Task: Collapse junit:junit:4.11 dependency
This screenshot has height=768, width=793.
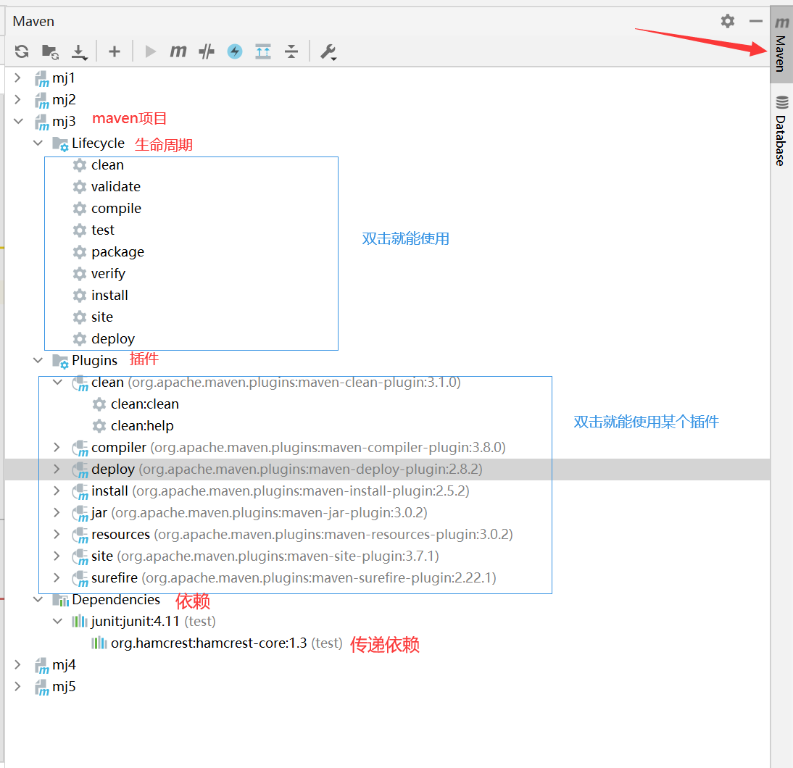Action: 58,622
